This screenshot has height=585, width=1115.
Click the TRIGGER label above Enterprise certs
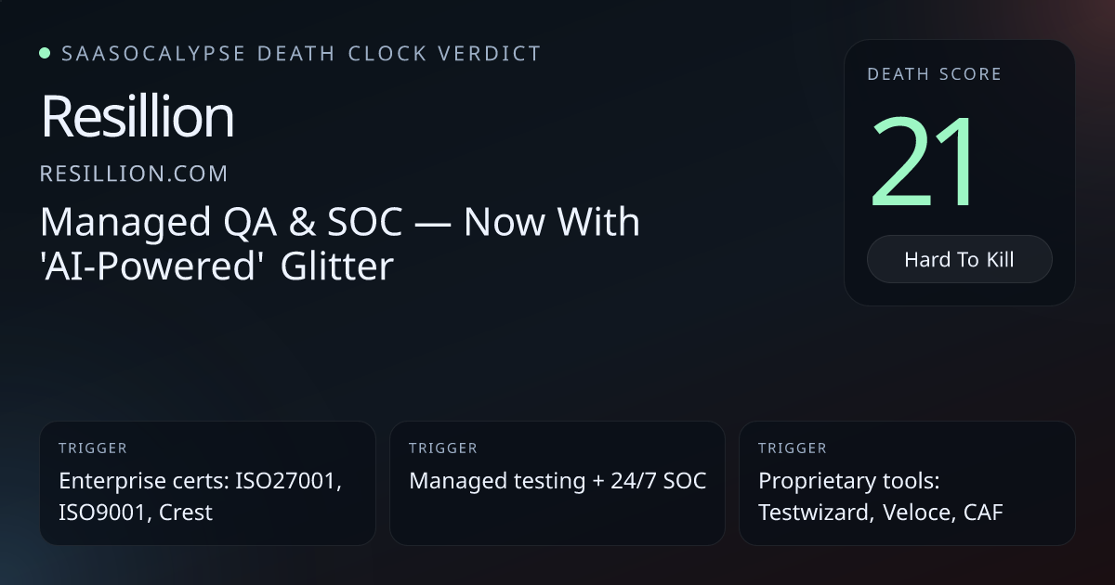pyautogui.click(x=93, y=448)
